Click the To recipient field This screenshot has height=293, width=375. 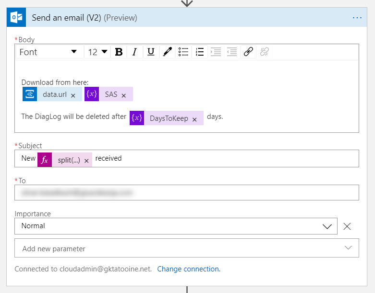(187, 193)
